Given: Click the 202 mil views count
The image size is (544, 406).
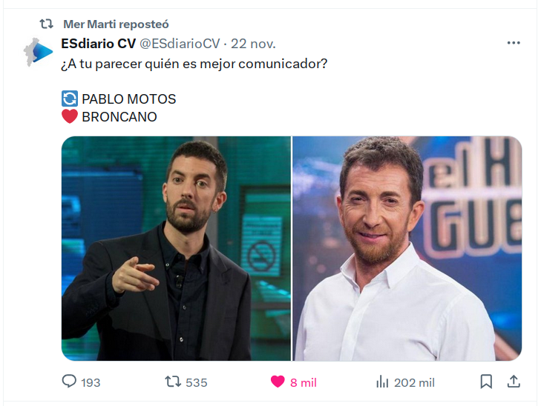Looking at the screenshot, I should pyautogui.click(x=414, y=383).
